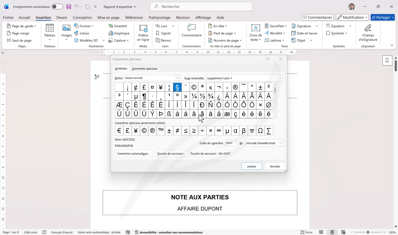
Task: Change the Sous-ensemble from Supplément Latin-1
Action: click(x=280, y=78)
